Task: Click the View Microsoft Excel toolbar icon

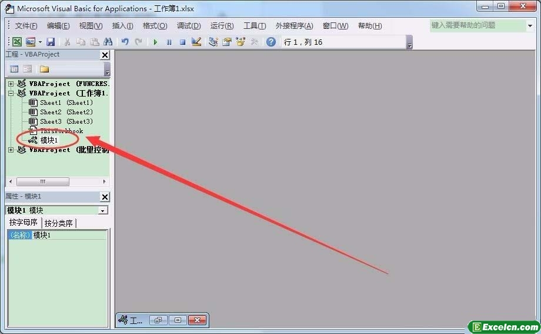Action: coord(17,42)
